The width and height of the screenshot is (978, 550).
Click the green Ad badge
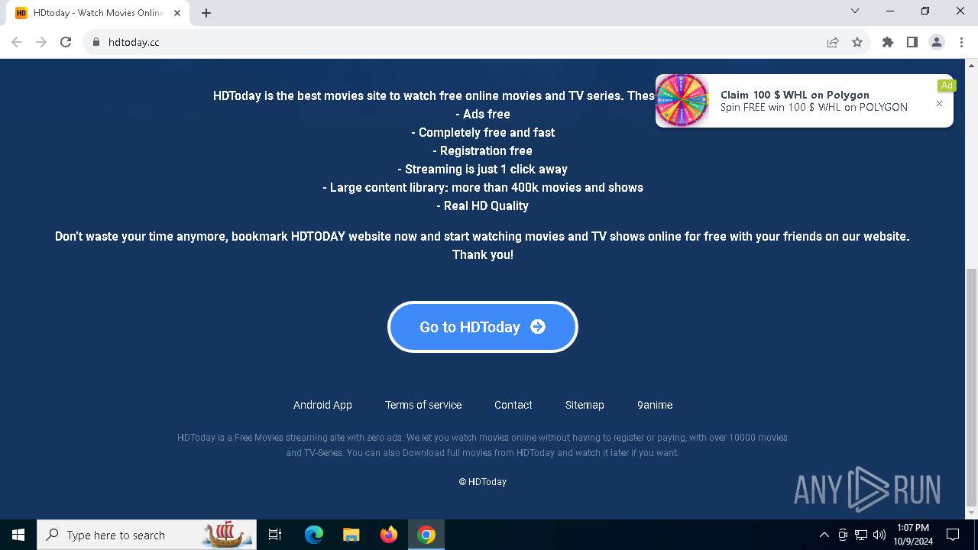click(x=947, y=86)
